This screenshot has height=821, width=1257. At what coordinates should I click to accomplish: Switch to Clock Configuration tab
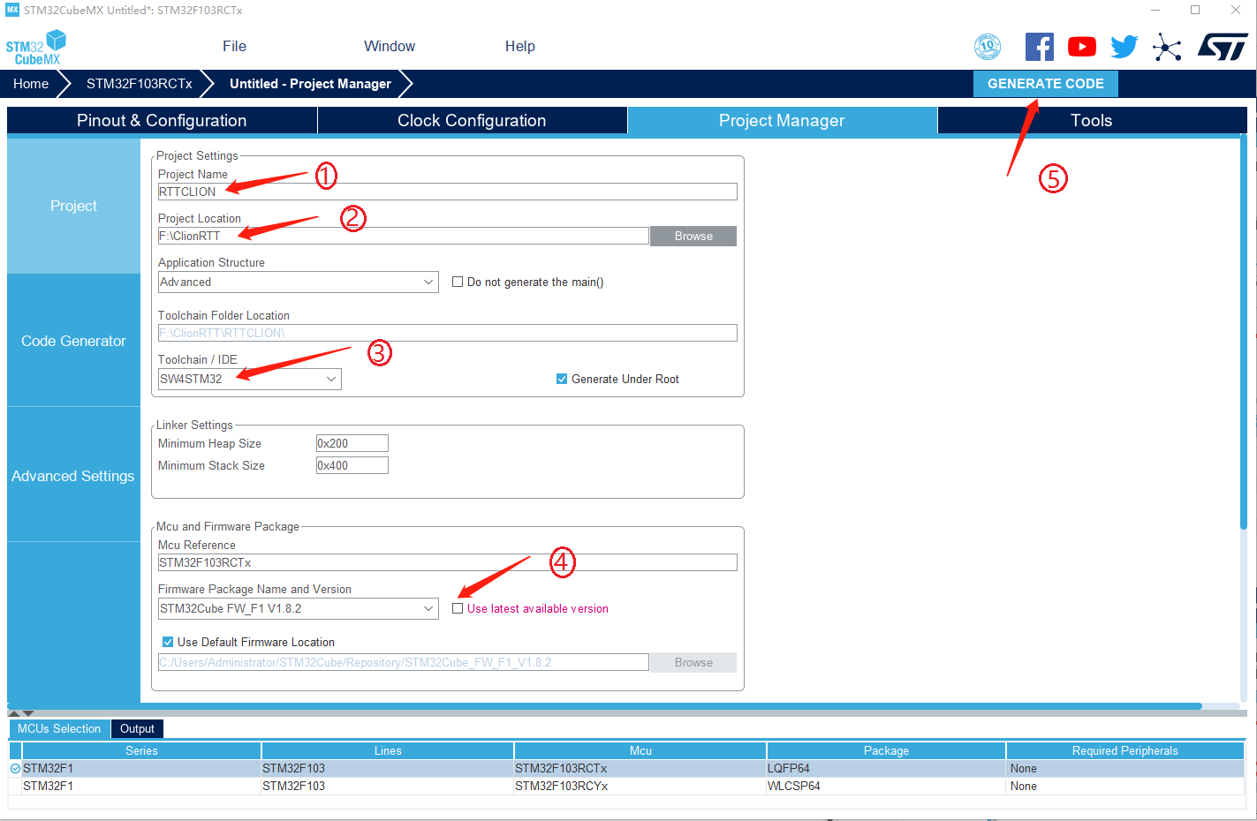click(472, 121)
